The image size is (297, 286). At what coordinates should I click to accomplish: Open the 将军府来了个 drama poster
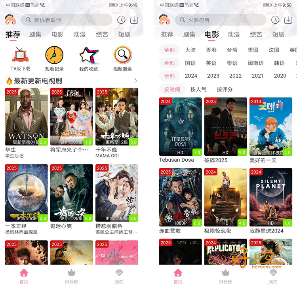72,117
